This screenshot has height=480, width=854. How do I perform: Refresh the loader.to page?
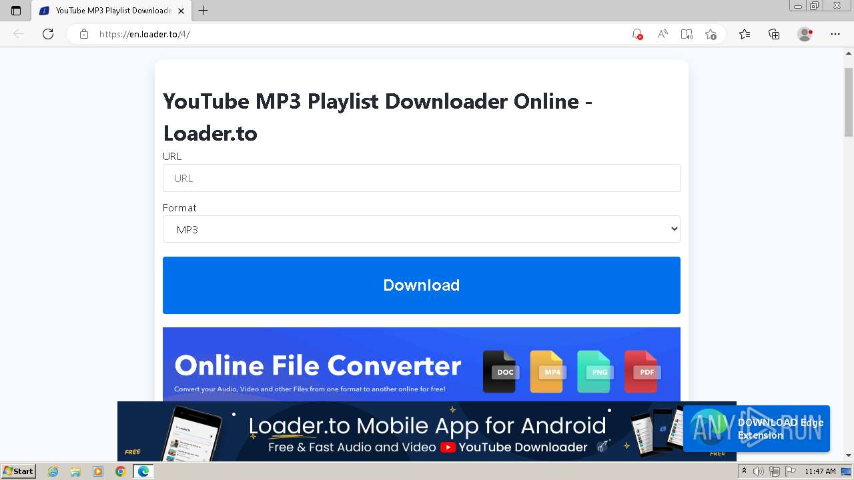pos(48,34)
